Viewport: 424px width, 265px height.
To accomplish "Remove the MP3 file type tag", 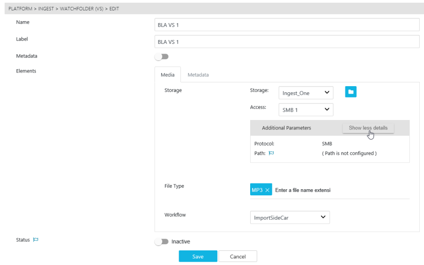I will 268,190.
